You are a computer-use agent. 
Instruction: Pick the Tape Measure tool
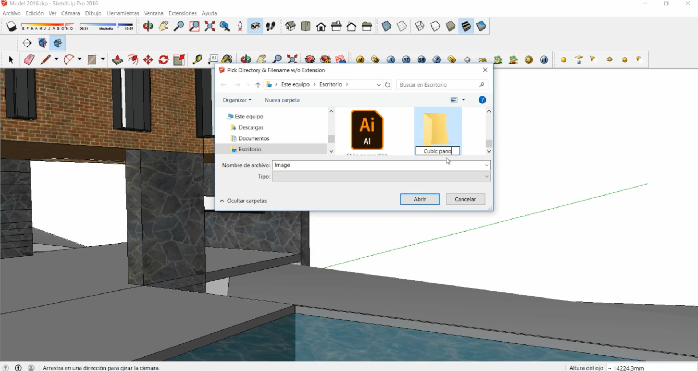pyautogui.click(x=197, y=60)
